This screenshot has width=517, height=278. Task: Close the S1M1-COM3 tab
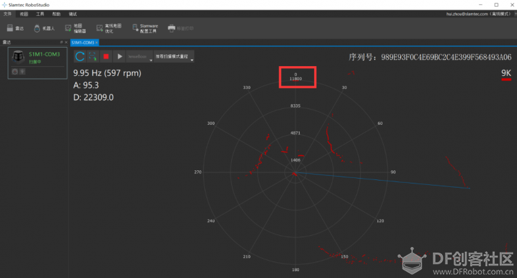click(97, 43)
